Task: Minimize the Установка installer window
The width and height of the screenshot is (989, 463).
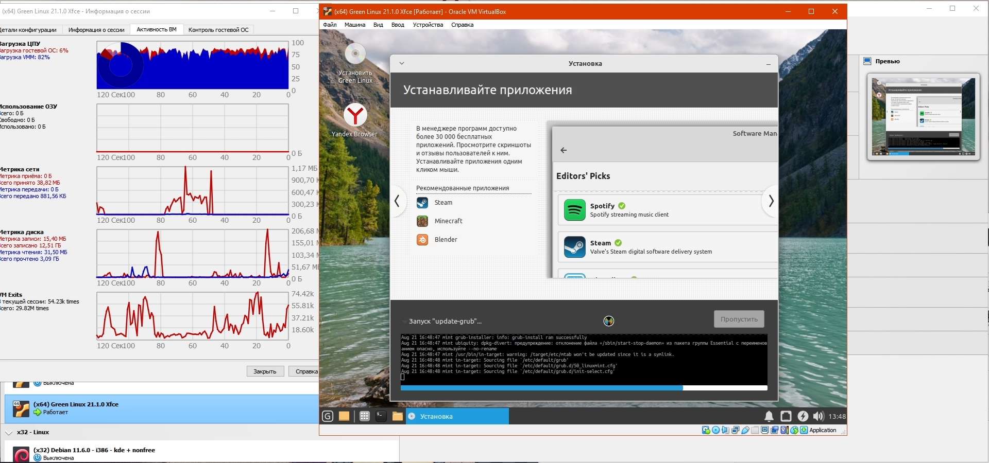Action: click(768, 64)
